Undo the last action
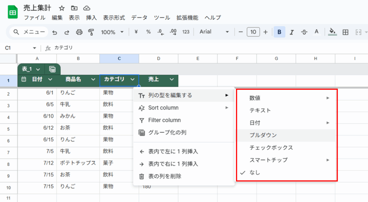The height and width of the screenshot is (202, 368). pyautogui.click(x=55, y=32)
